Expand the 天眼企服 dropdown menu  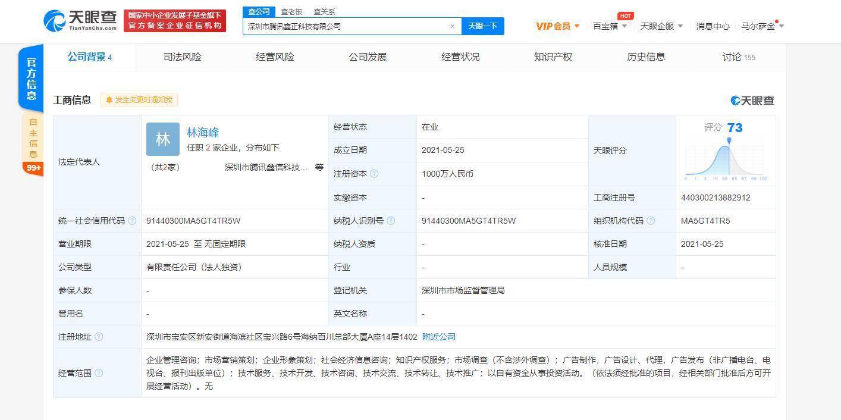click(x=661, y=26)
